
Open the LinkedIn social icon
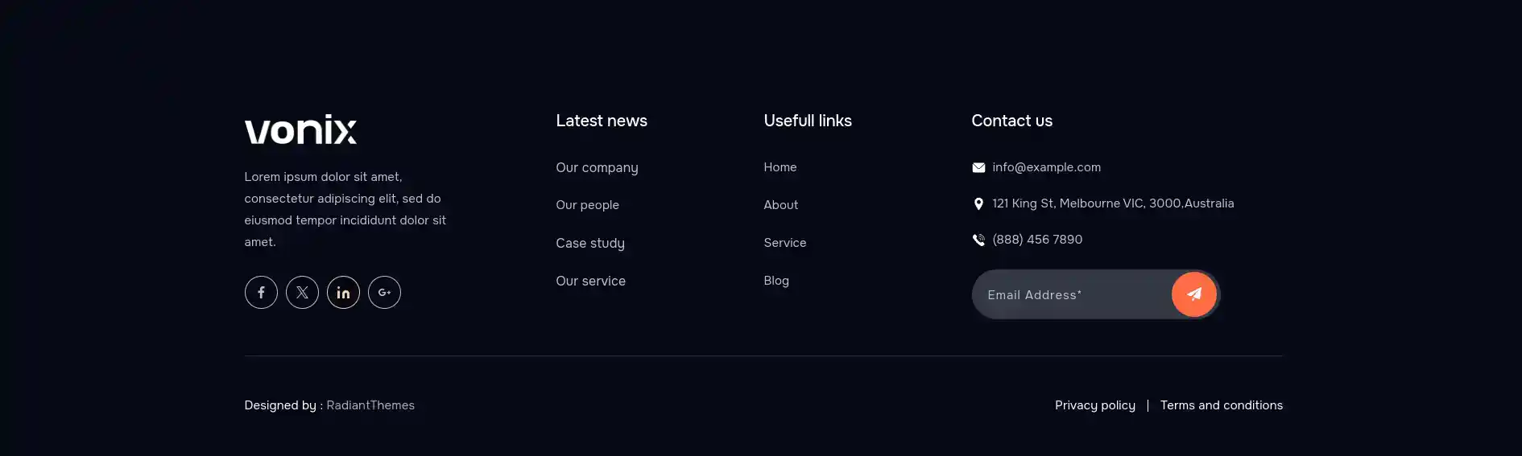[343, 292]
